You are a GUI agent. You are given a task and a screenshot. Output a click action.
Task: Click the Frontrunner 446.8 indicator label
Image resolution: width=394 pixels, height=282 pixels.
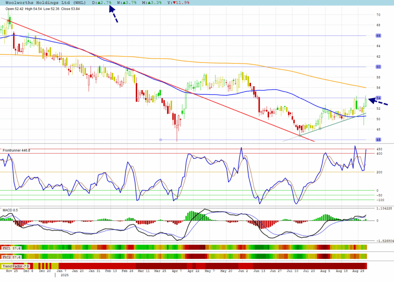16,150
